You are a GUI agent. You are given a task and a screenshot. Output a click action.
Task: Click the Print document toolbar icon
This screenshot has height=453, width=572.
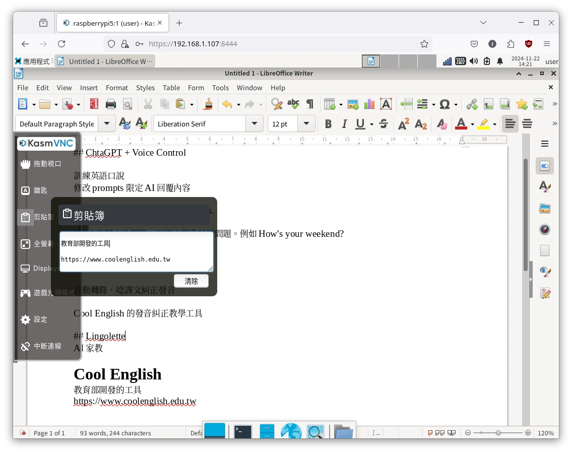(111, 104)
